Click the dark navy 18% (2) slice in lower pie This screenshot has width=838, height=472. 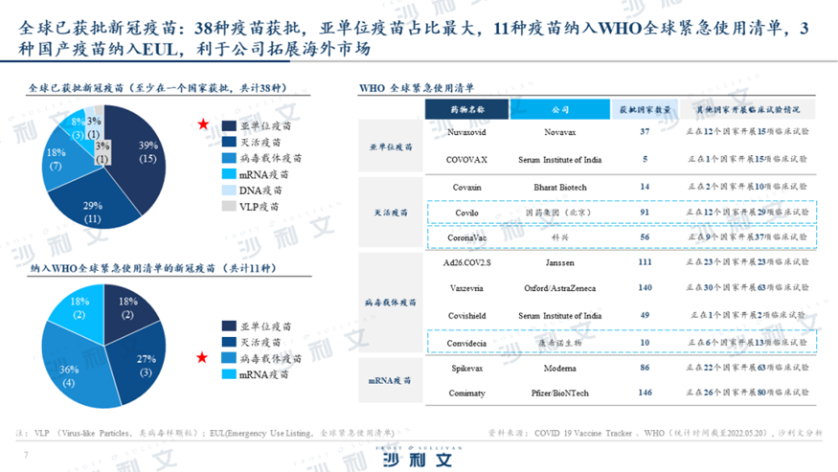pos(127,309)
